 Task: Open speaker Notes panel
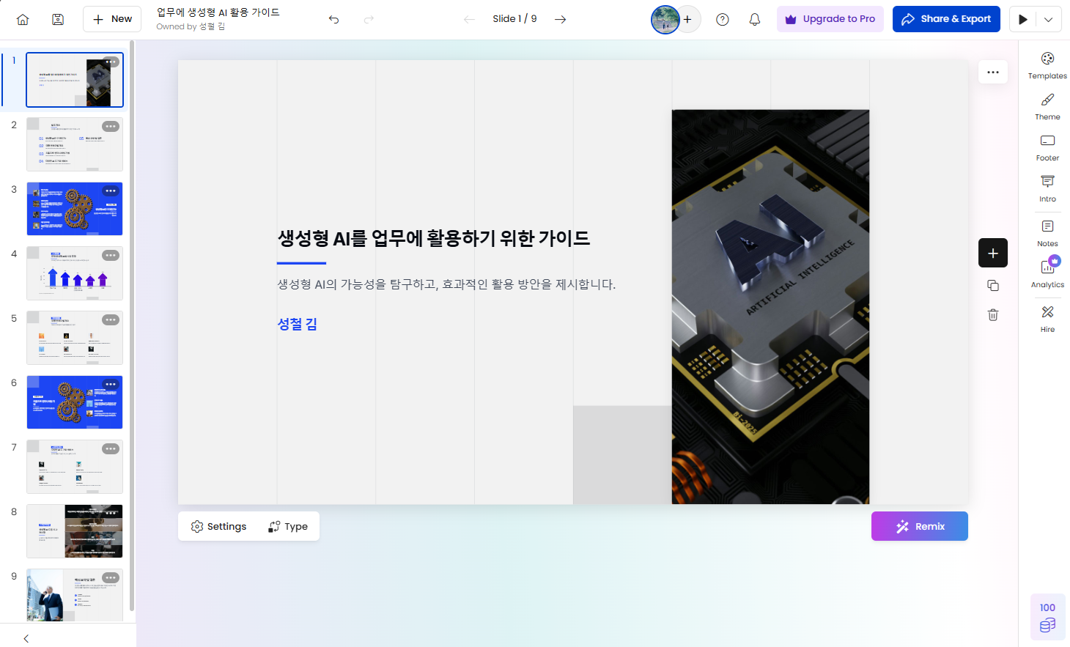click(1047, 233)
